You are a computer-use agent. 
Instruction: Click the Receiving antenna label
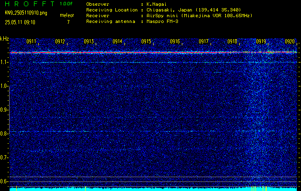111,21
